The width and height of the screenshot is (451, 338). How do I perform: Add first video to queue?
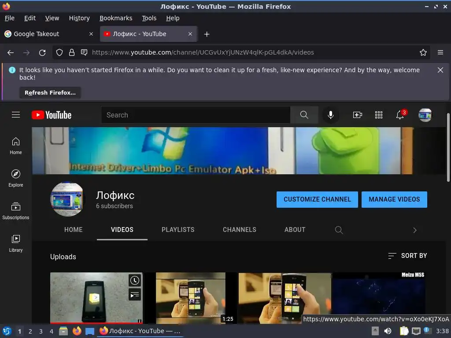click(x=135, y=294)
